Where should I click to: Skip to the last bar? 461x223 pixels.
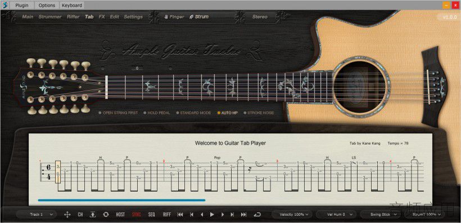(244, 215)
